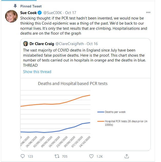Click the @SueC00K handle
The width and height of the screenshot is (161, 162).
pos(53,13)
